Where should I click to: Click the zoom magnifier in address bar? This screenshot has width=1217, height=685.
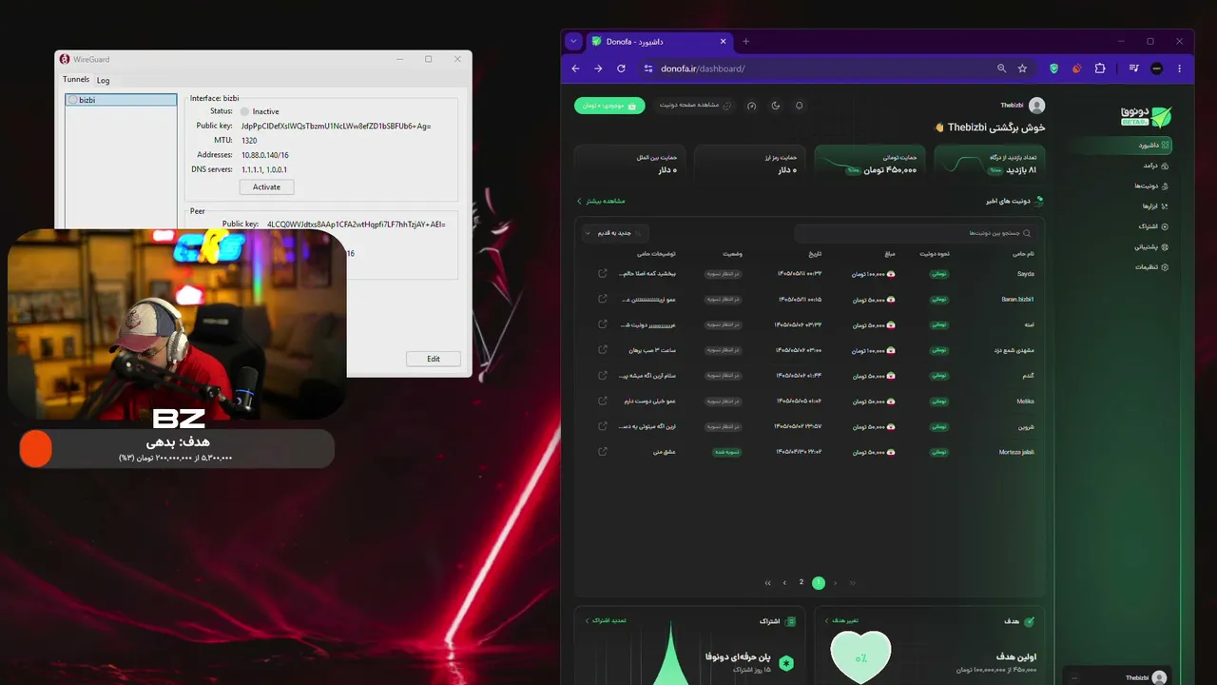(1001, 68)
